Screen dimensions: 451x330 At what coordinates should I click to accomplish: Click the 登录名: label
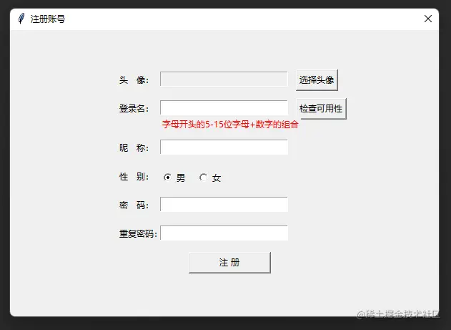point(134,109)
